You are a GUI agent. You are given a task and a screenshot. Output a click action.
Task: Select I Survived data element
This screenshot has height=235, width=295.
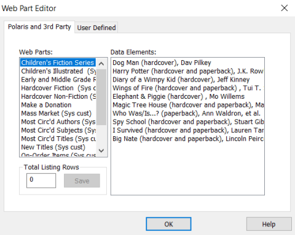click(187, 130)
